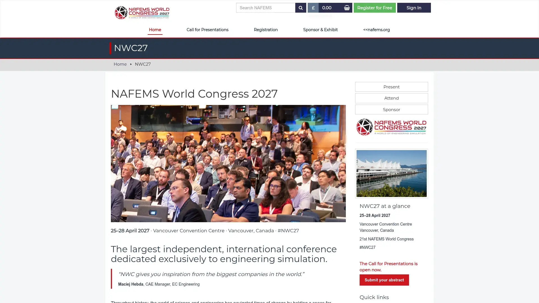Click the Sign In button

pyautogui.click(x=414, y=8)
